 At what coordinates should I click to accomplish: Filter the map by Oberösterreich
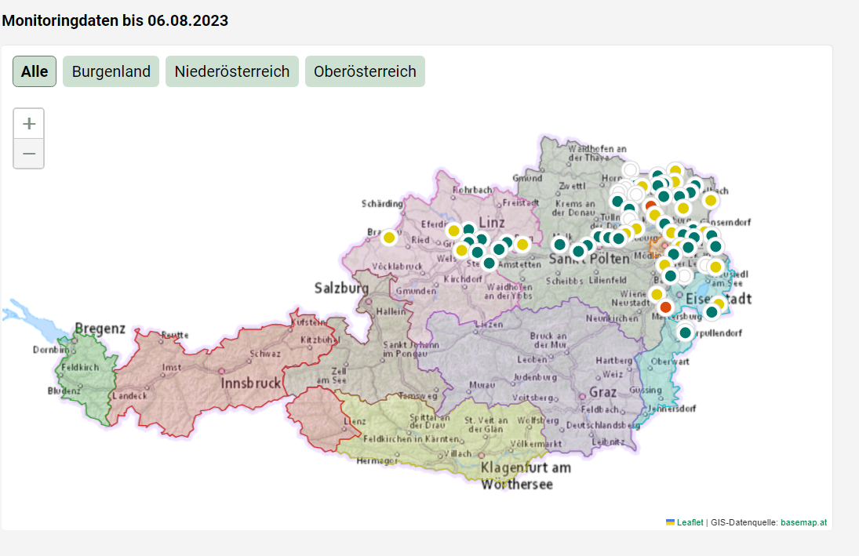coord(365,71)
